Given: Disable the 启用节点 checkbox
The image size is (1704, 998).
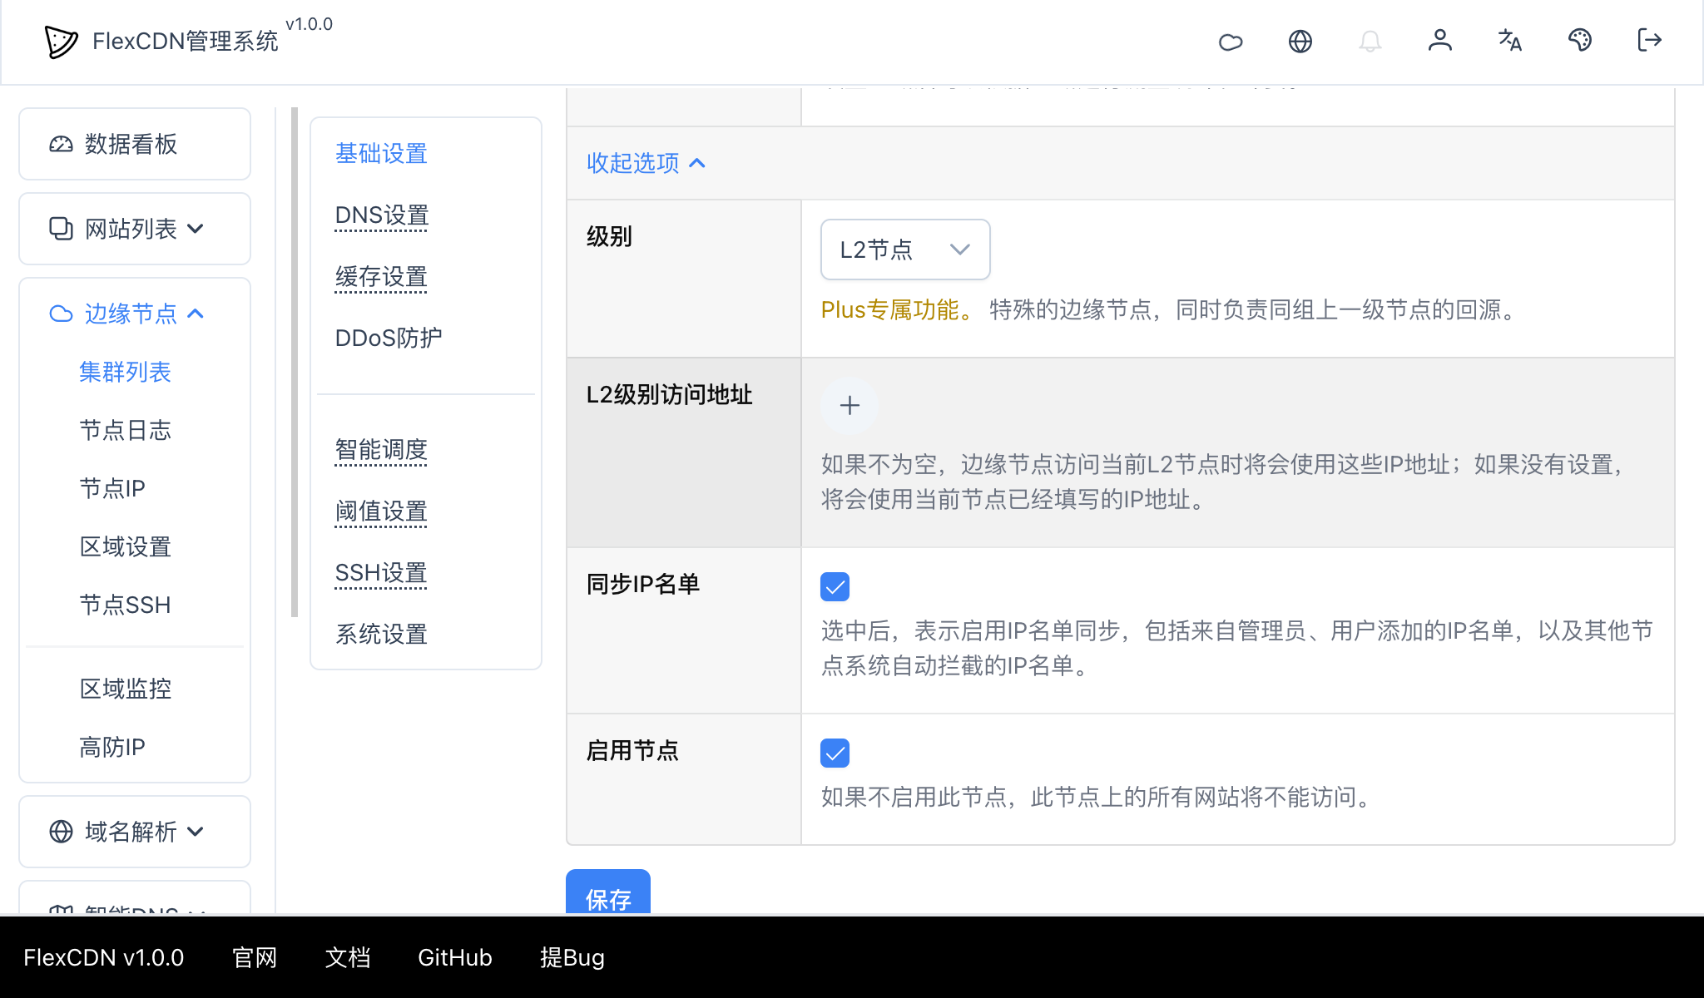Looking at the screenshot, I should [835, 753].
